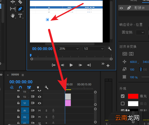This screenshot has height=125, width=149.
Task: Hide track V3 output eye
Action: (x=39, y=90)
